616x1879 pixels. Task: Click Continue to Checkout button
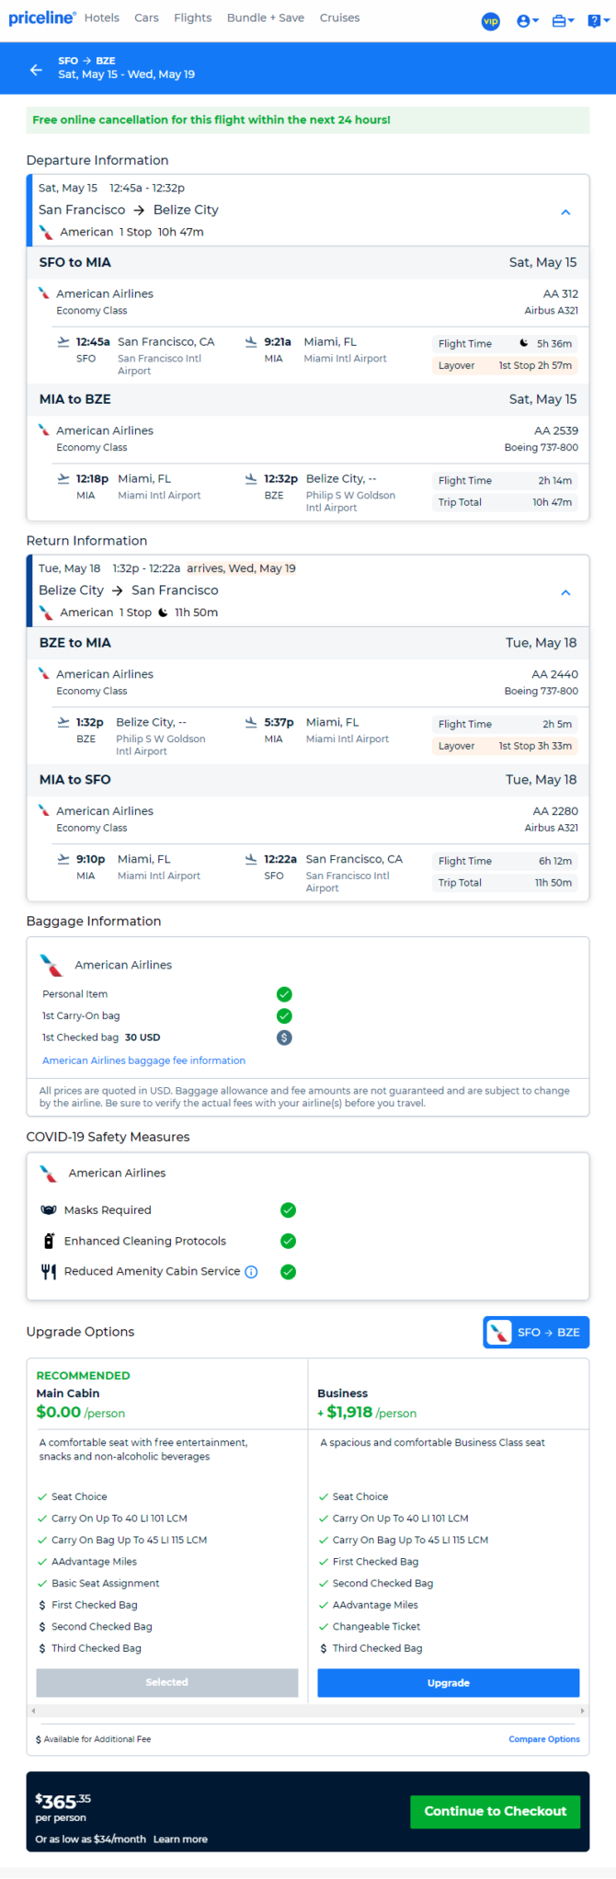(495, 1811)
